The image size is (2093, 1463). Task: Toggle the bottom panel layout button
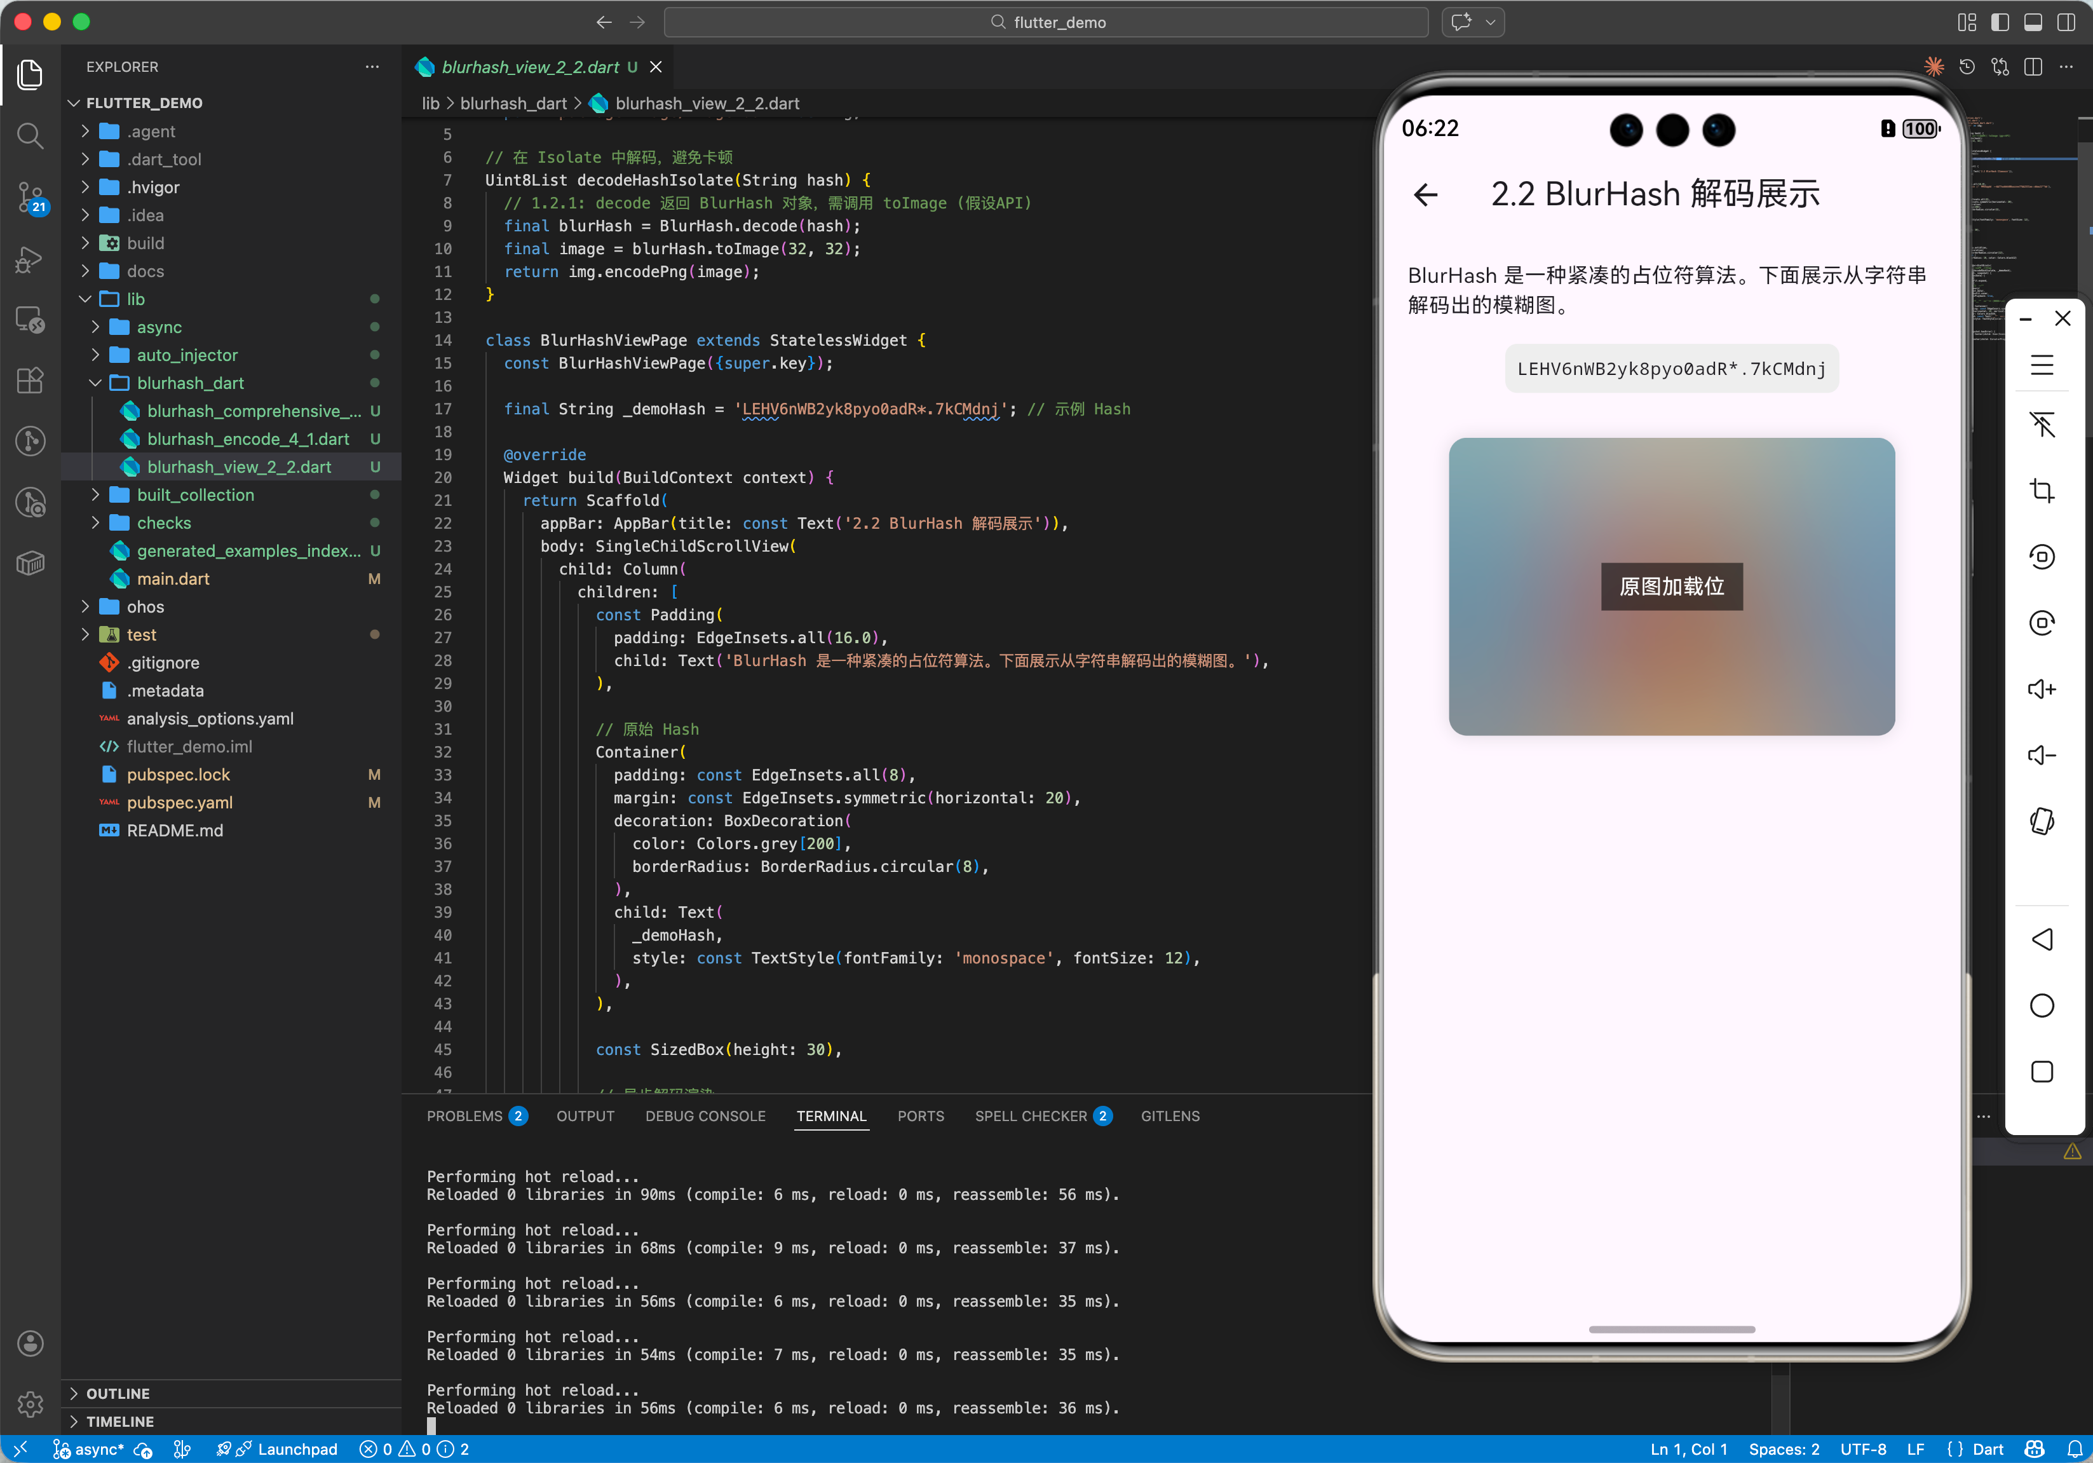pyautogui.click(x=2032, y=22)
